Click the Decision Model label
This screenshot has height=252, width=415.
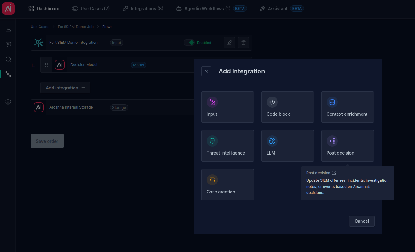click(84, 65)
